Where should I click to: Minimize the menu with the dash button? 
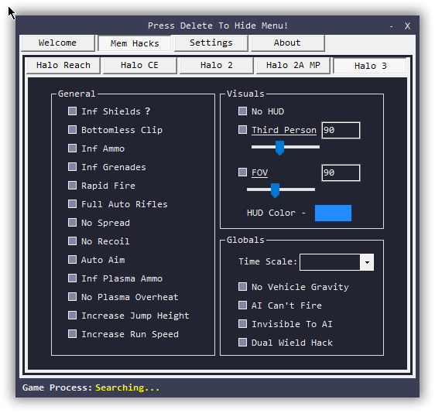click(x=392, y=26)
